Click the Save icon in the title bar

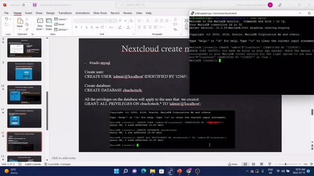pyautogui.click(x=35, y=5)
